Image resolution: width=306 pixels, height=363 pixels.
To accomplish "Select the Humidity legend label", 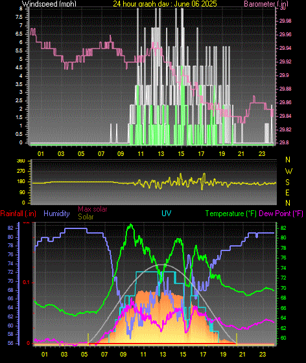I will 56,214.
